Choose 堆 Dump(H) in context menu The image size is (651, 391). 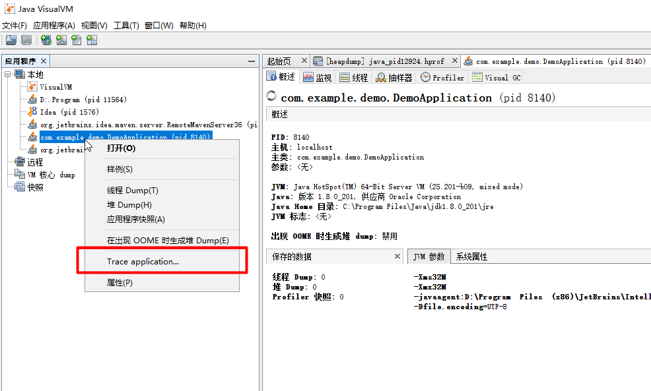(x=162, y=205)
